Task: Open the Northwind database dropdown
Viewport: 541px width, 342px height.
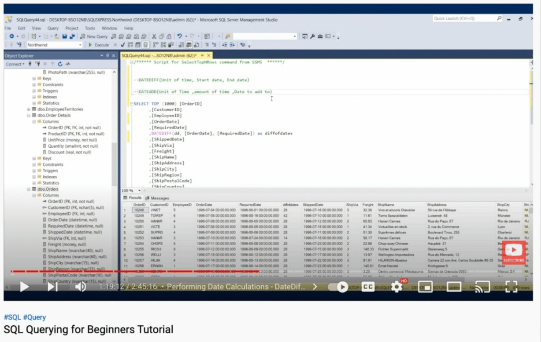Action: pos(80,45)
